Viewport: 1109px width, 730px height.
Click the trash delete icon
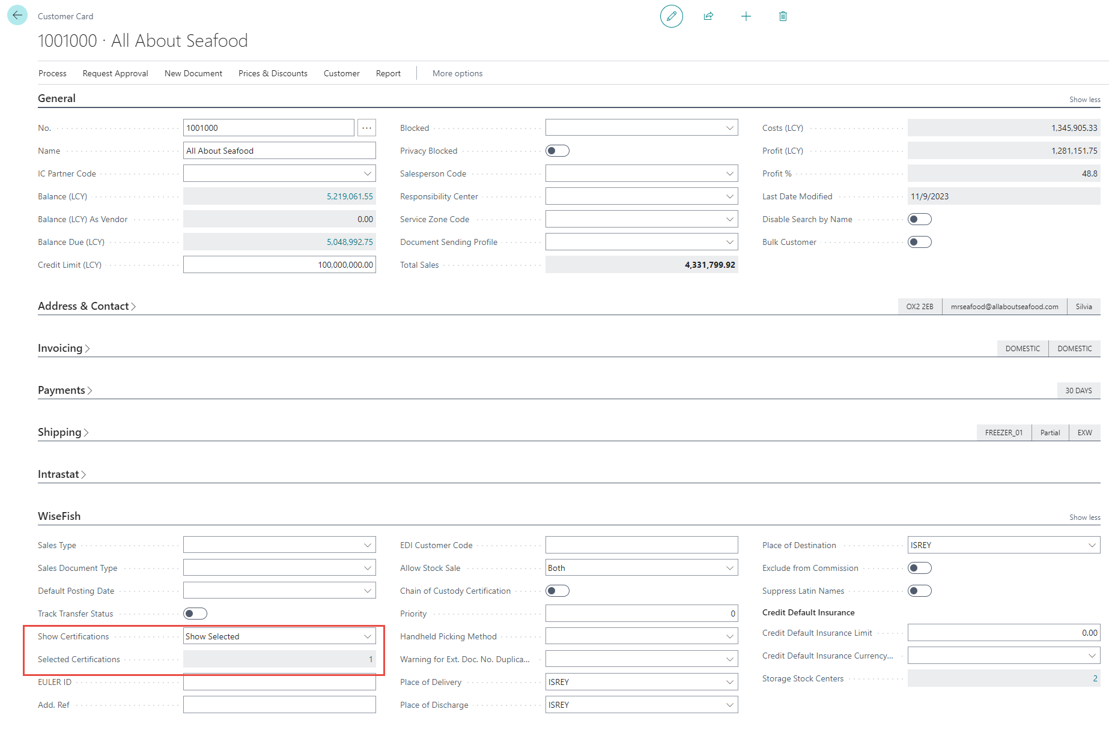(x=783, y=16)
